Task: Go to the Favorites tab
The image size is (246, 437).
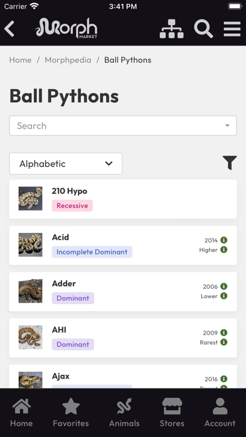Action: tap(71, 413)
